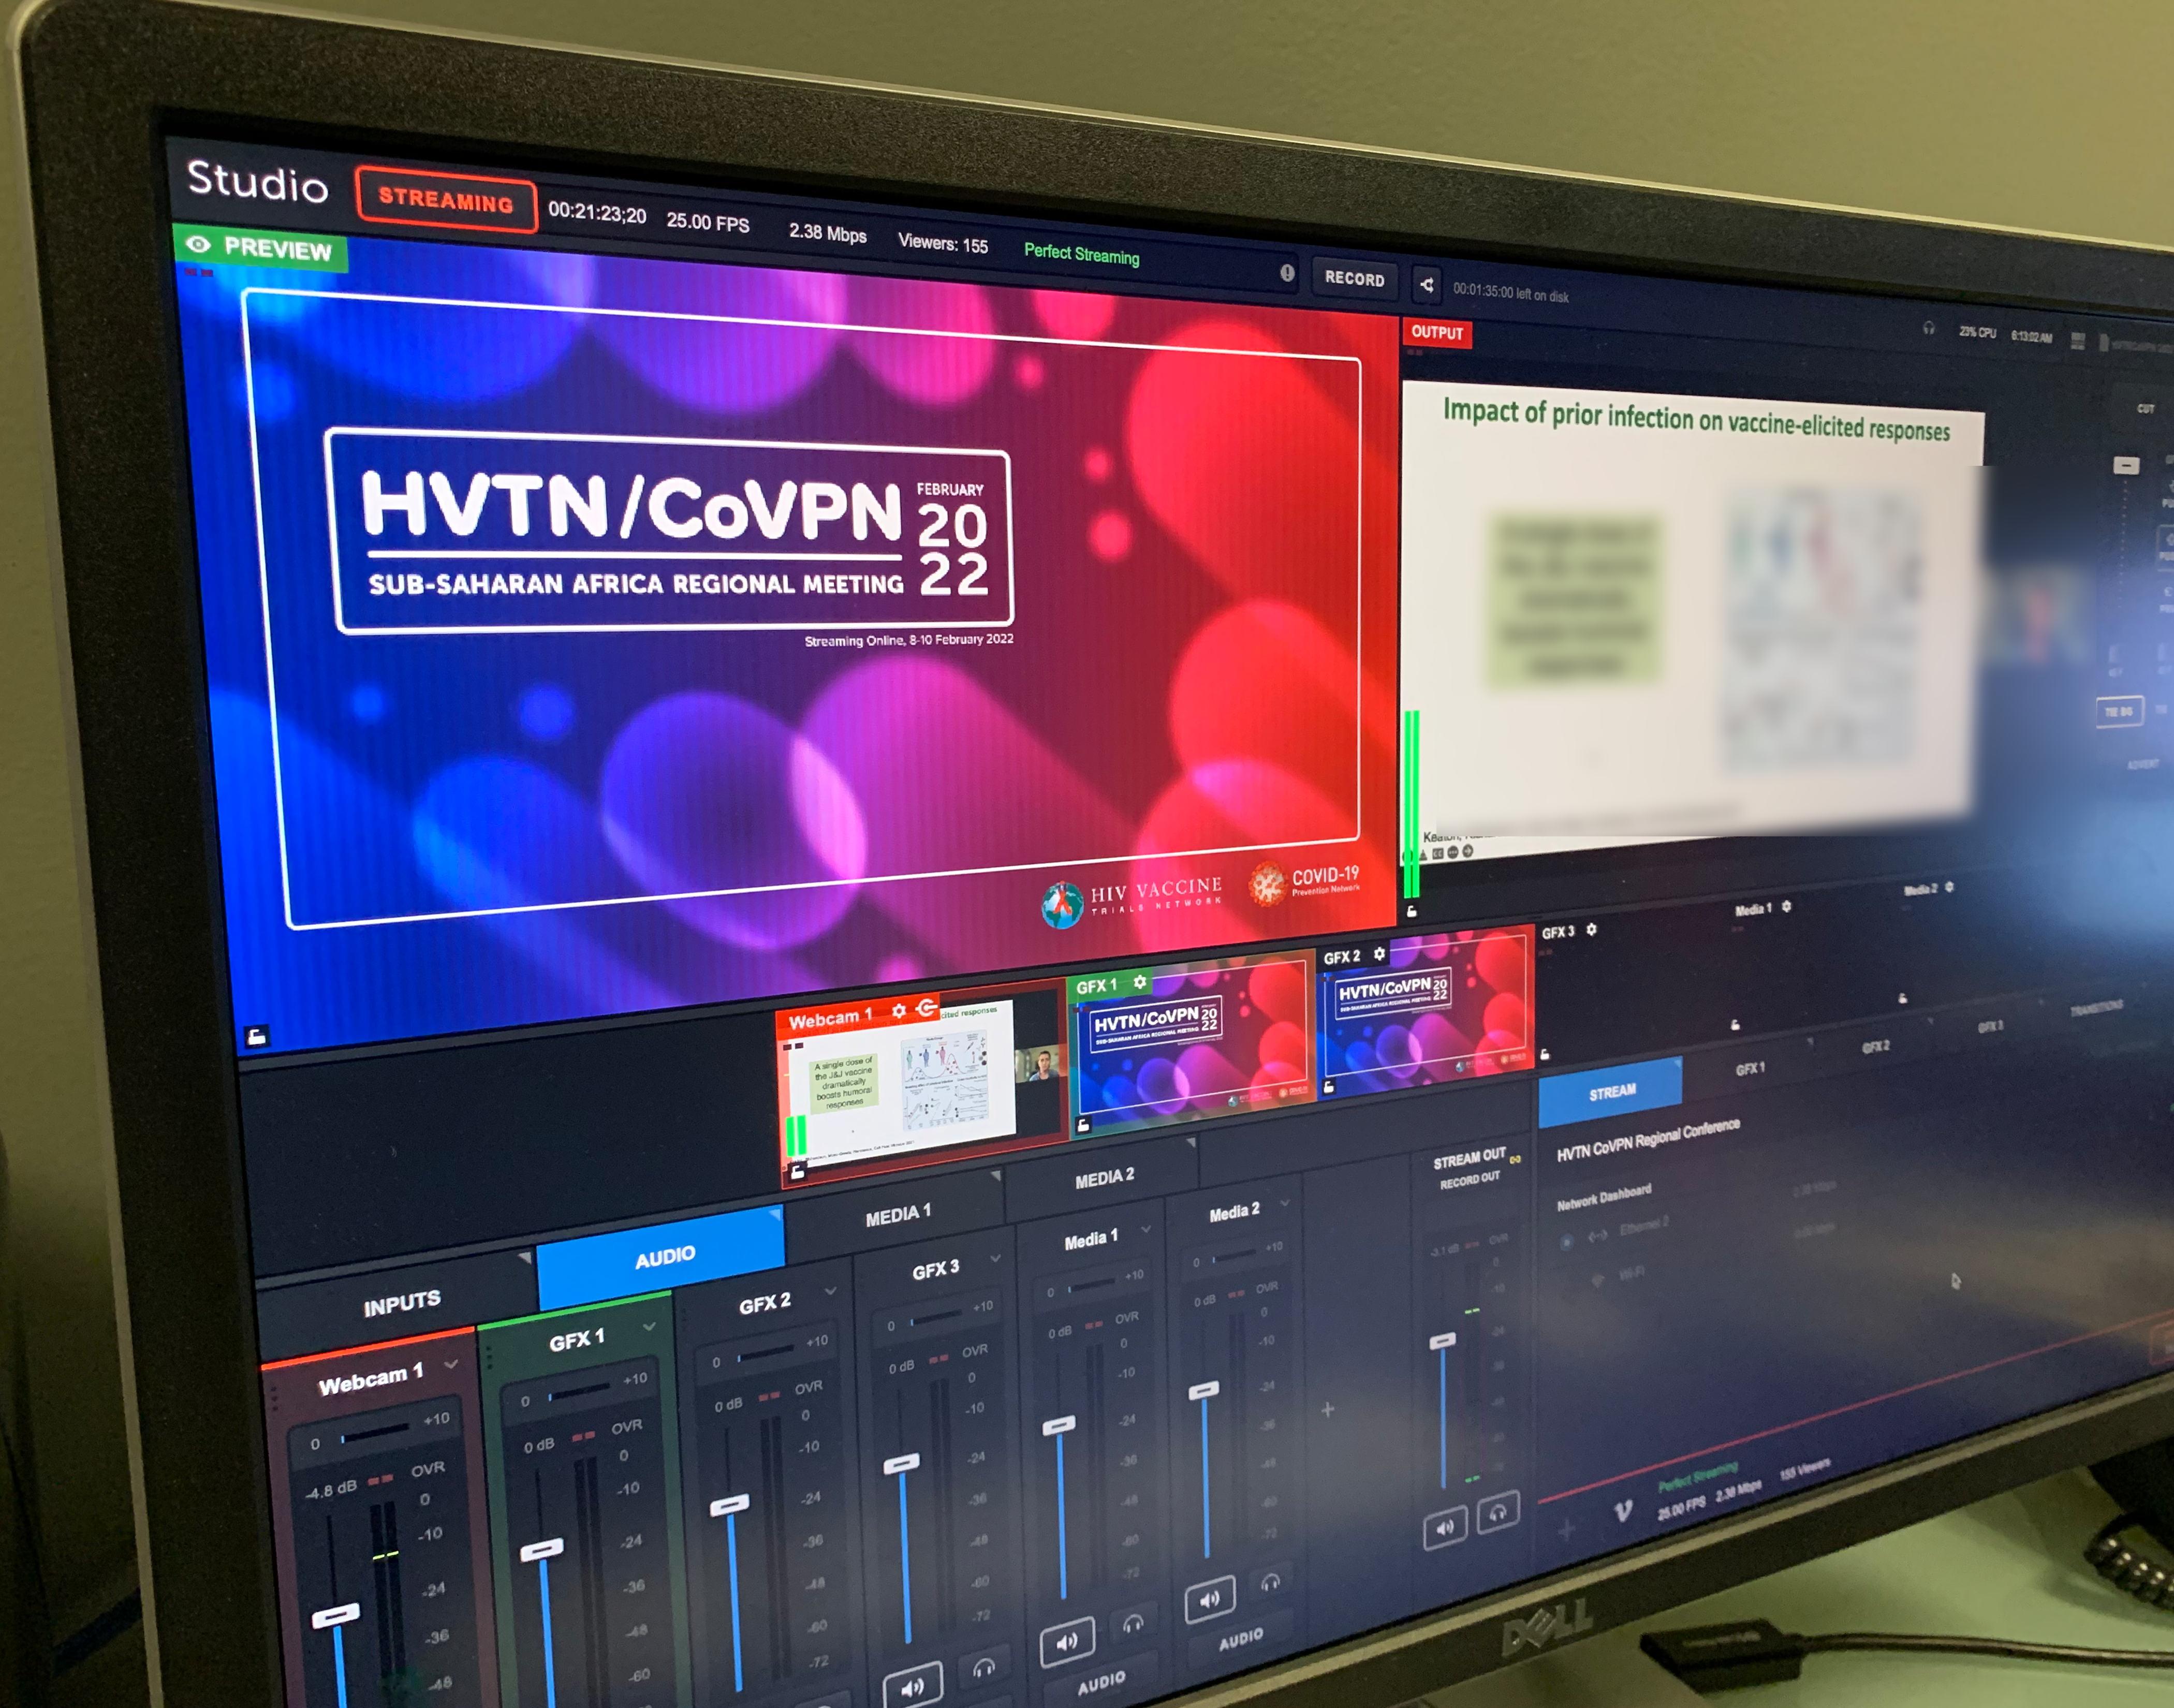
Task: Click the lock icon under Output monitor
Action: point(1411,911)
